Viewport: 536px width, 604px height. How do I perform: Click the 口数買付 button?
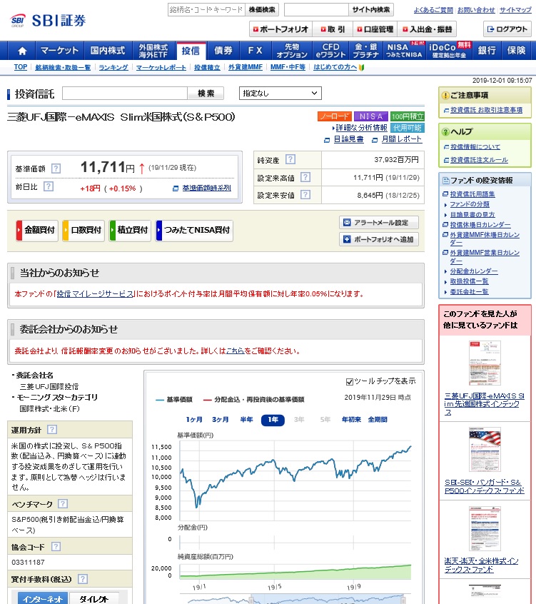84,231
